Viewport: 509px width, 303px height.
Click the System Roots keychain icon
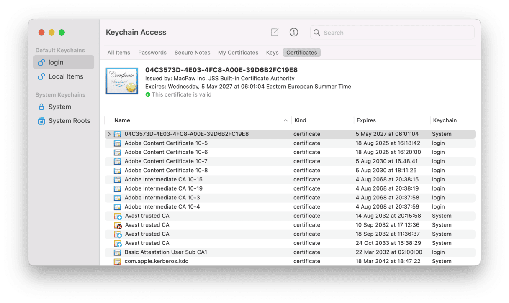41,121
